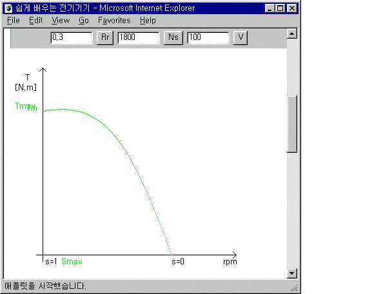Click the window resize grip corner

[295, 288]
